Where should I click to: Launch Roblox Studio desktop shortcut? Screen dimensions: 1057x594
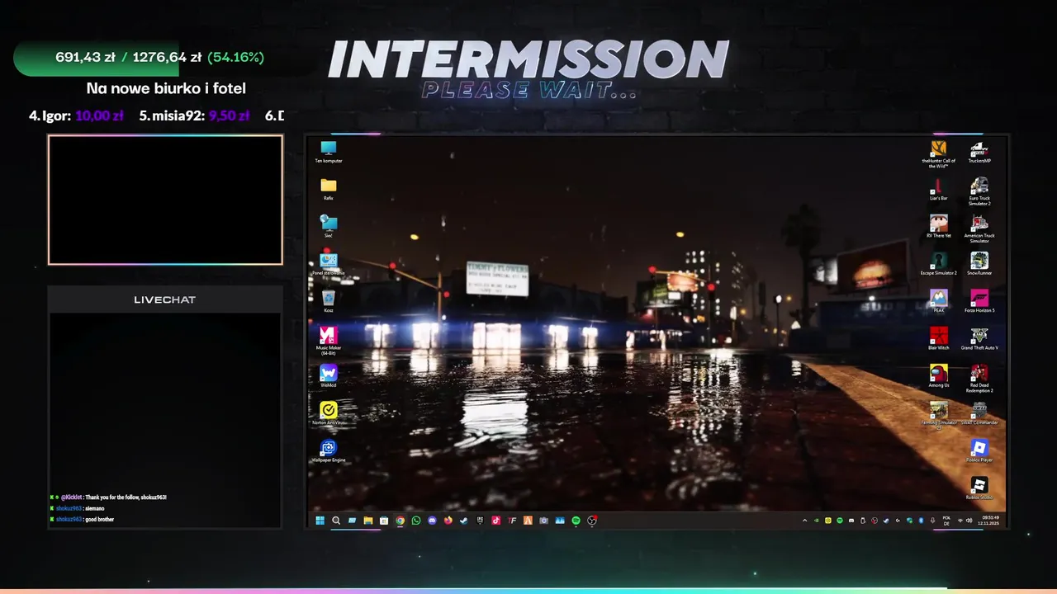tap(979, 488)
